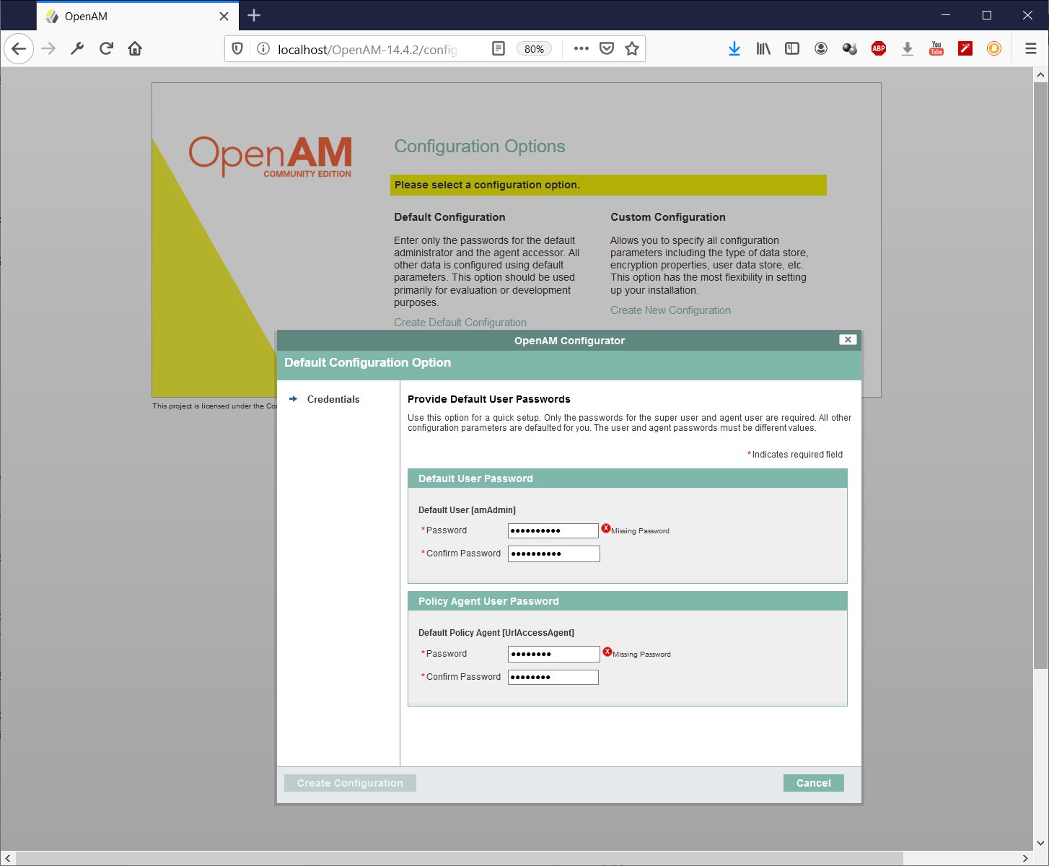Open the Firefox account icon
The width and height of the screenshot is (1049, 866).
pos(821,48)
